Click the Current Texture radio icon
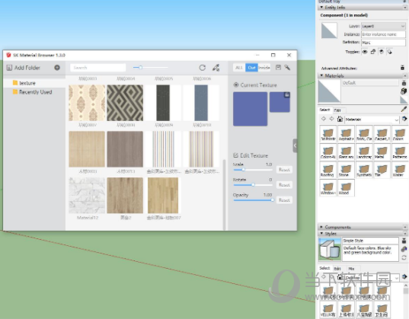The image size is (409, 319). click(x=236, y=85)
